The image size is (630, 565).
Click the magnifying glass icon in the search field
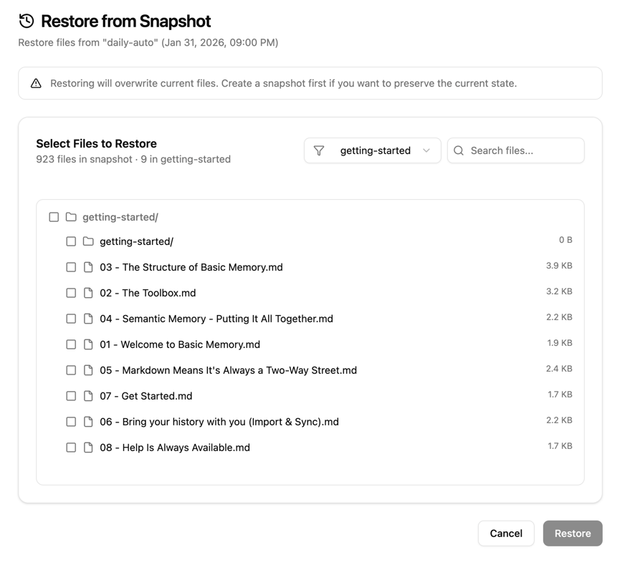click(459, 150)
